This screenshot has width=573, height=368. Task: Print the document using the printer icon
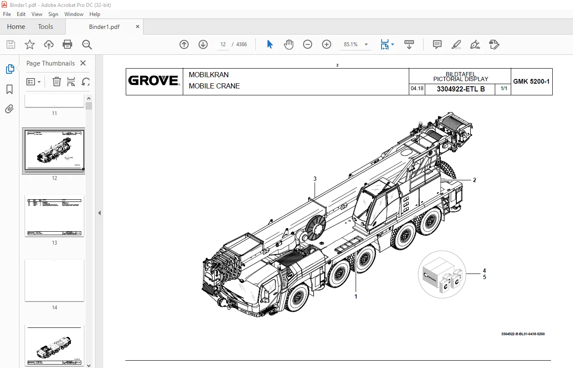pos(67,44)
